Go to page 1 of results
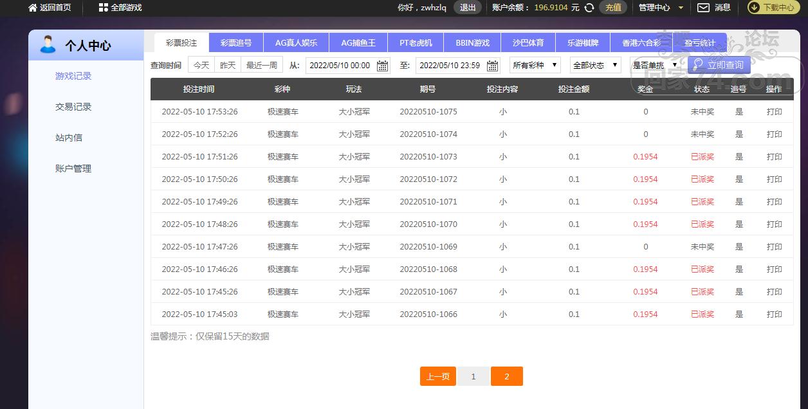 473,376
